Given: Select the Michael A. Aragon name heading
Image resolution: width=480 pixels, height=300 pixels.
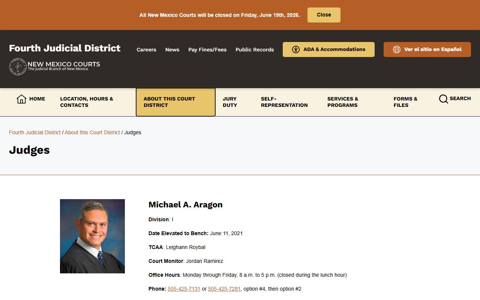Looking at the screenshot, I should coord(186,205).
